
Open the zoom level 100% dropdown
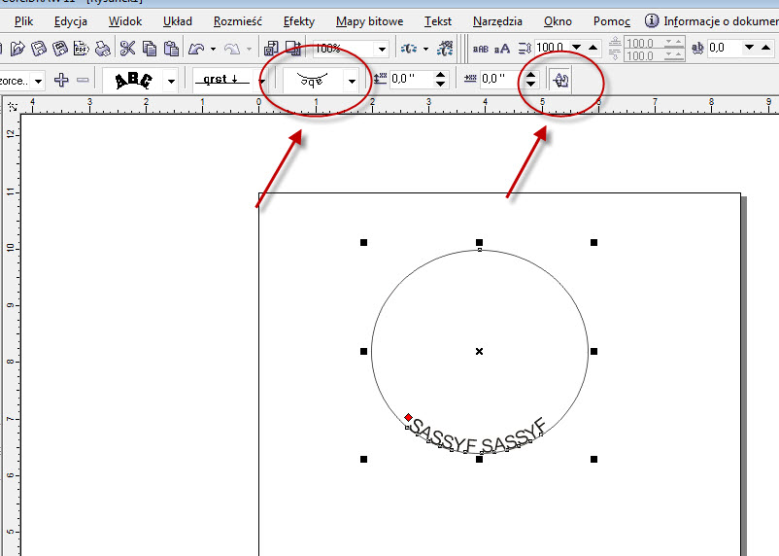pos(383,49)
